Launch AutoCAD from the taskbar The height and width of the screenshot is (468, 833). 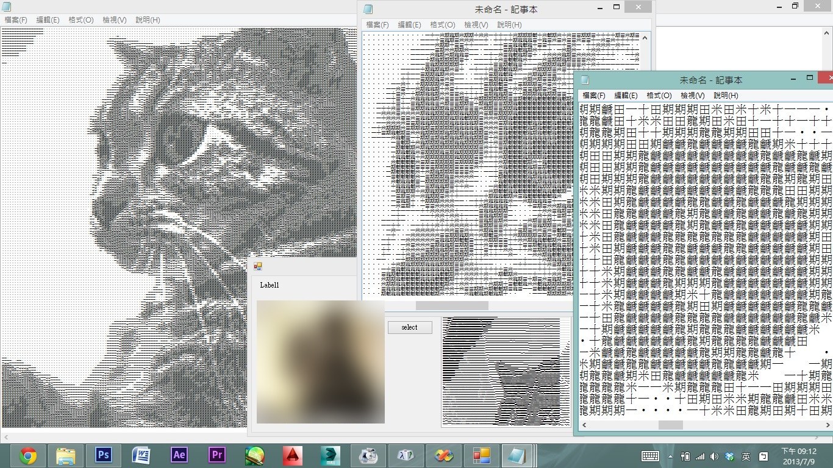[x=293, y=456]
